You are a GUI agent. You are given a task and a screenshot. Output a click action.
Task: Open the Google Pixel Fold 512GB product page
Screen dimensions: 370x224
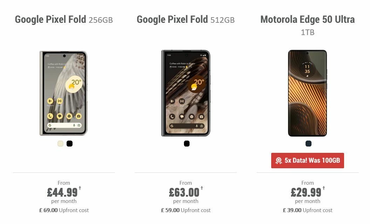coord(185,19)
